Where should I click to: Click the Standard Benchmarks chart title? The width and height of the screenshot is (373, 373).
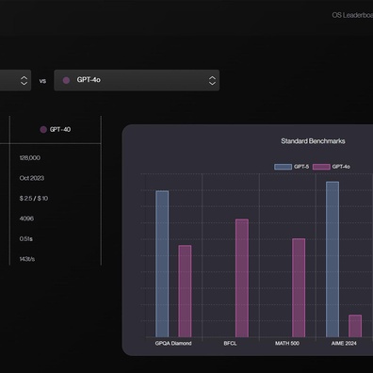[313, 141]
